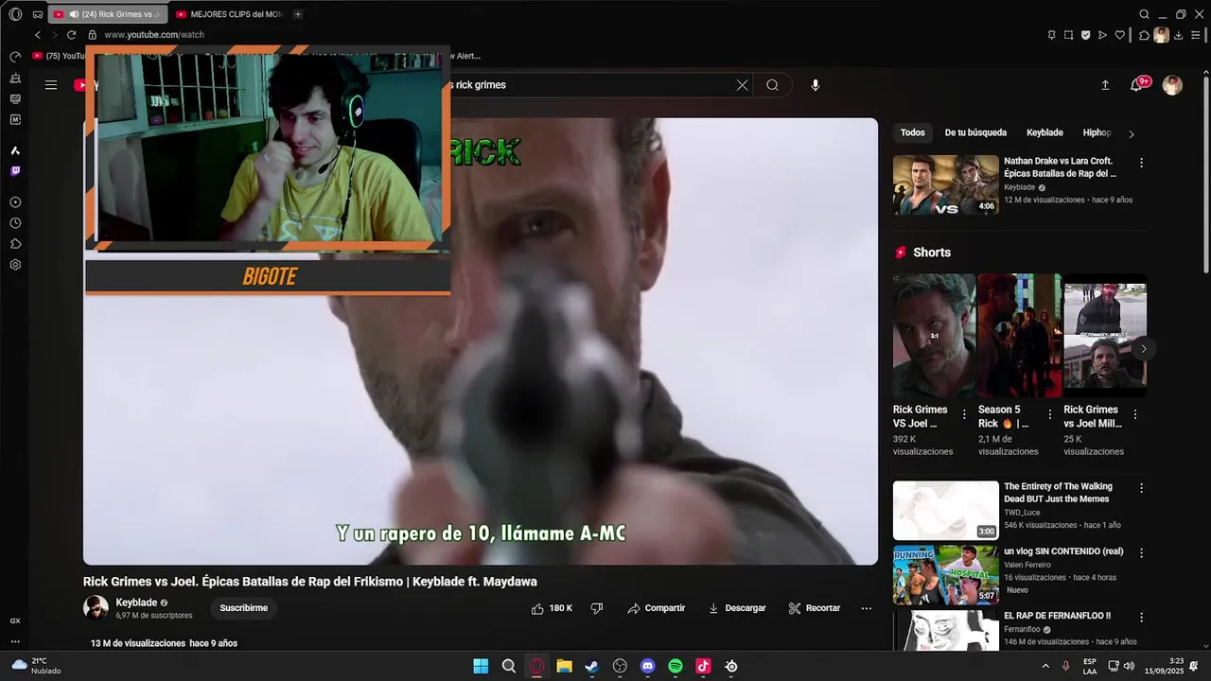Take a snapshot with the capture icon
1211x681 pixels.
click(x=1068, y=35)
